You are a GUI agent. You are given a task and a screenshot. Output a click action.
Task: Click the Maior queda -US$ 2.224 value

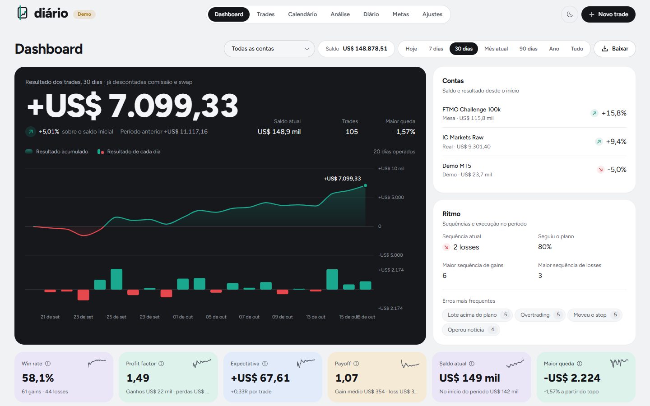point(572,378)
